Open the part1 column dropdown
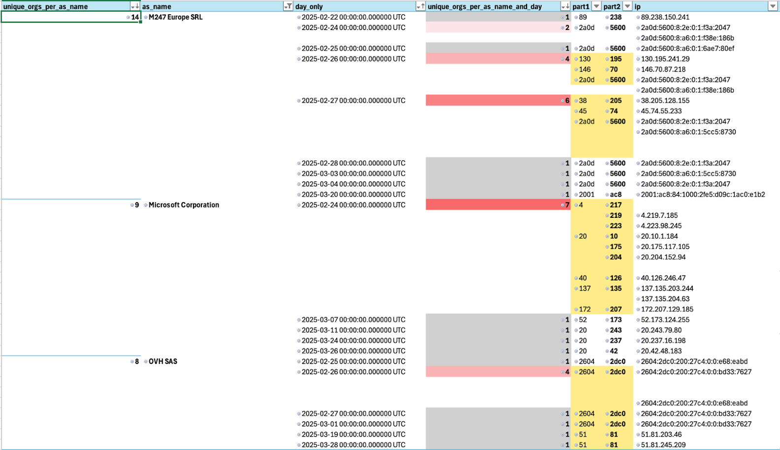 [x=596, y=6]
